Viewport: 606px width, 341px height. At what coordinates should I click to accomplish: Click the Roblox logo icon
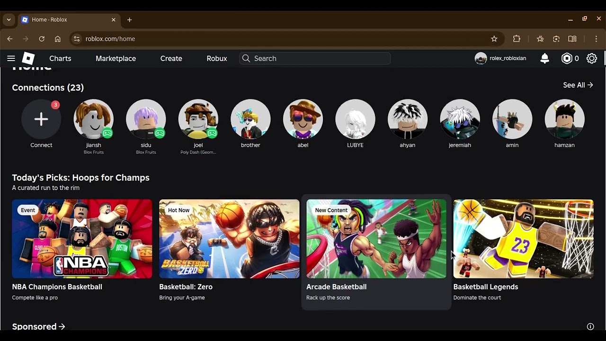tap(28, 58)
